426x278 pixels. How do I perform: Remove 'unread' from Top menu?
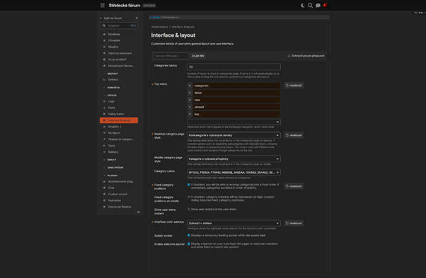pos(190,107)
